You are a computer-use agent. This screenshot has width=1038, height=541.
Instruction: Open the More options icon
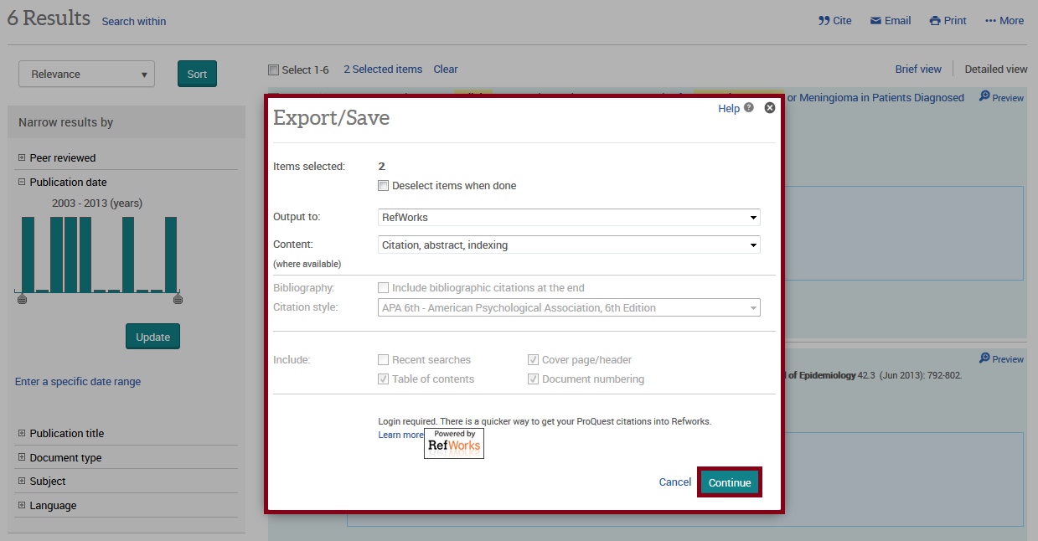(1004, 20)
